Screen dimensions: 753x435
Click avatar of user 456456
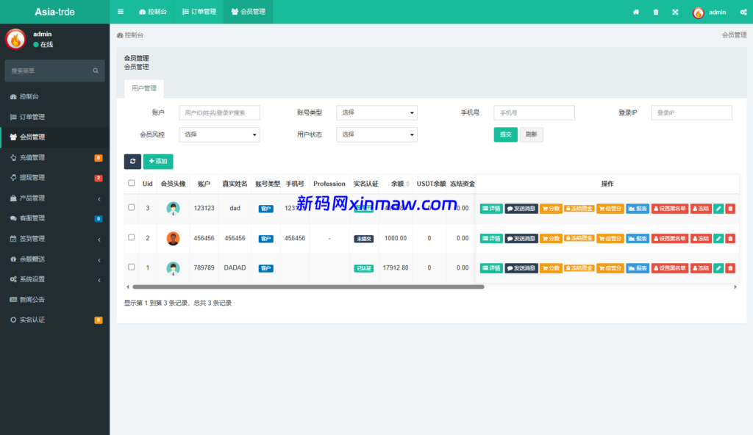[x=173, y=238]
